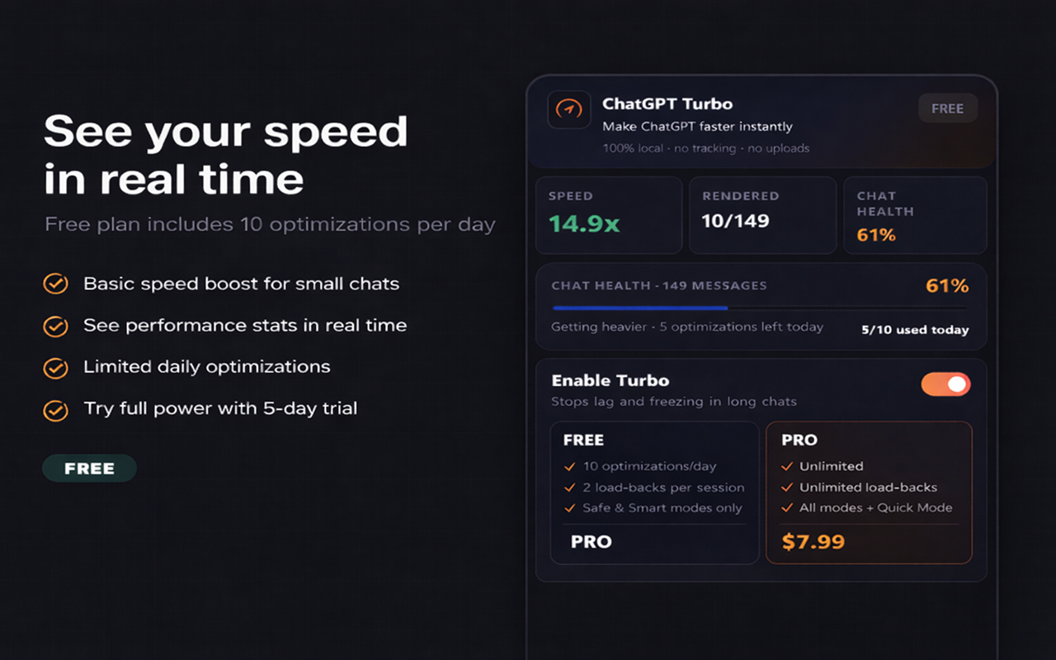Click the ChatGPT Turbo speedometer logo icon
This screenshot has width=1056, height=660.
point(568,110)
